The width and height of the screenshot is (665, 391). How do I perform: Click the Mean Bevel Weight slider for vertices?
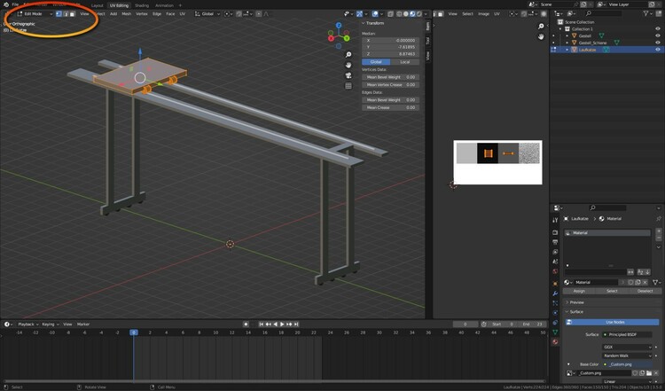coord(391,77)
